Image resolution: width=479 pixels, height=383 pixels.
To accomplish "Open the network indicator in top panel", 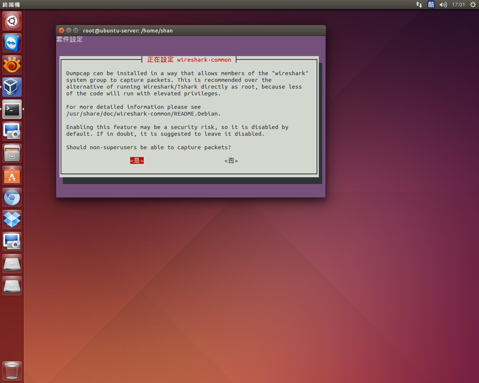I will click(419, 4).
